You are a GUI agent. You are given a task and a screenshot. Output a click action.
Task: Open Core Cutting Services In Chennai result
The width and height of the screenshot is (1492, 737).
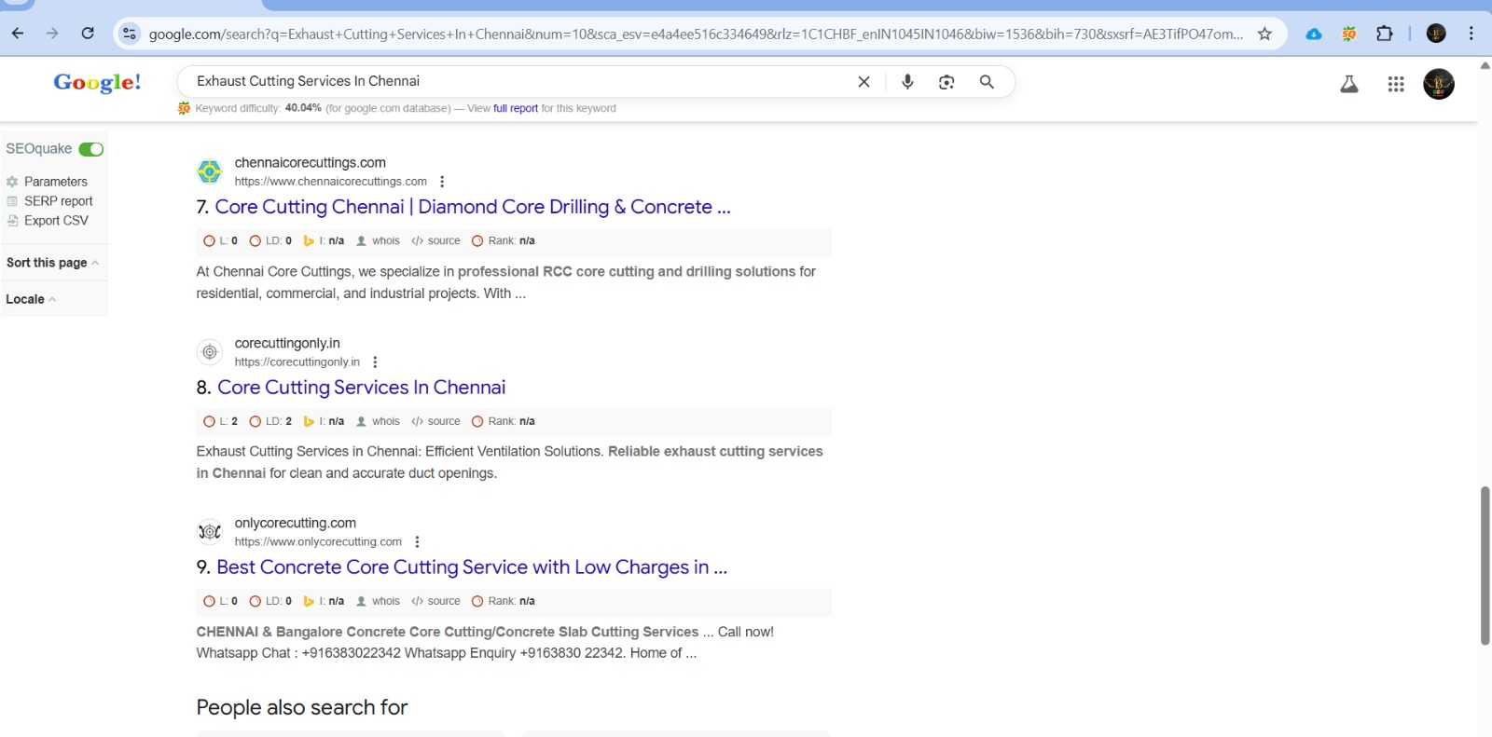[x=361, y=388]
